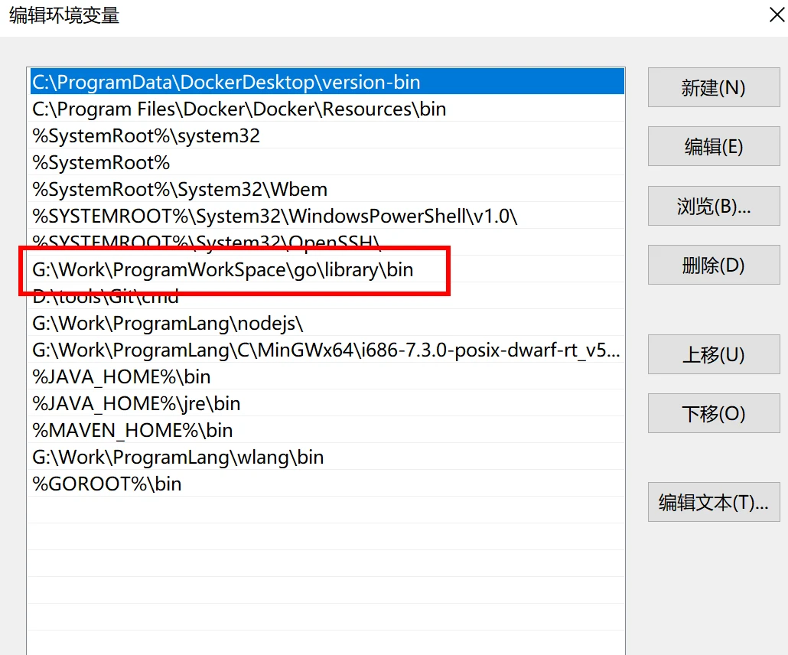
Task: Select the MinGWx64 path entry
Action: click(326, 350)
